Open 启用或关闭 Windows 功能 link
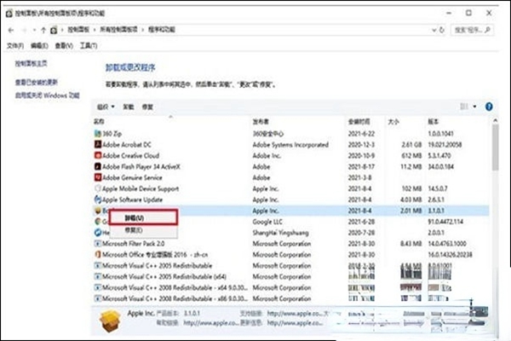This screenshot has width=511, height=341. 47,95
